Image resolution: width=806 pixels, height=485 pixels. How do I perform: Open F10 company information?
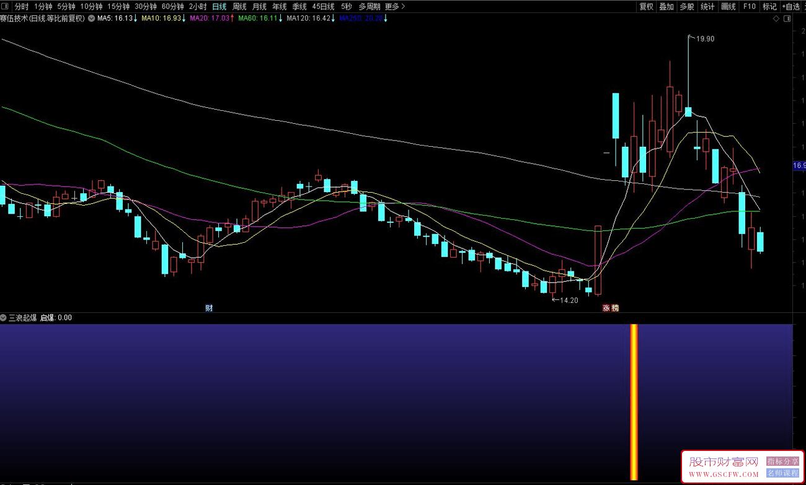[x=750, y=6]
